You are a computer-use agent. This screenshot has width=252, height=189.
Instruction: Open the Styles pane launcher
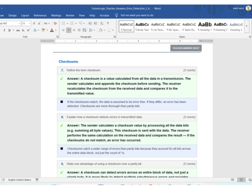(x=250, y=37)
